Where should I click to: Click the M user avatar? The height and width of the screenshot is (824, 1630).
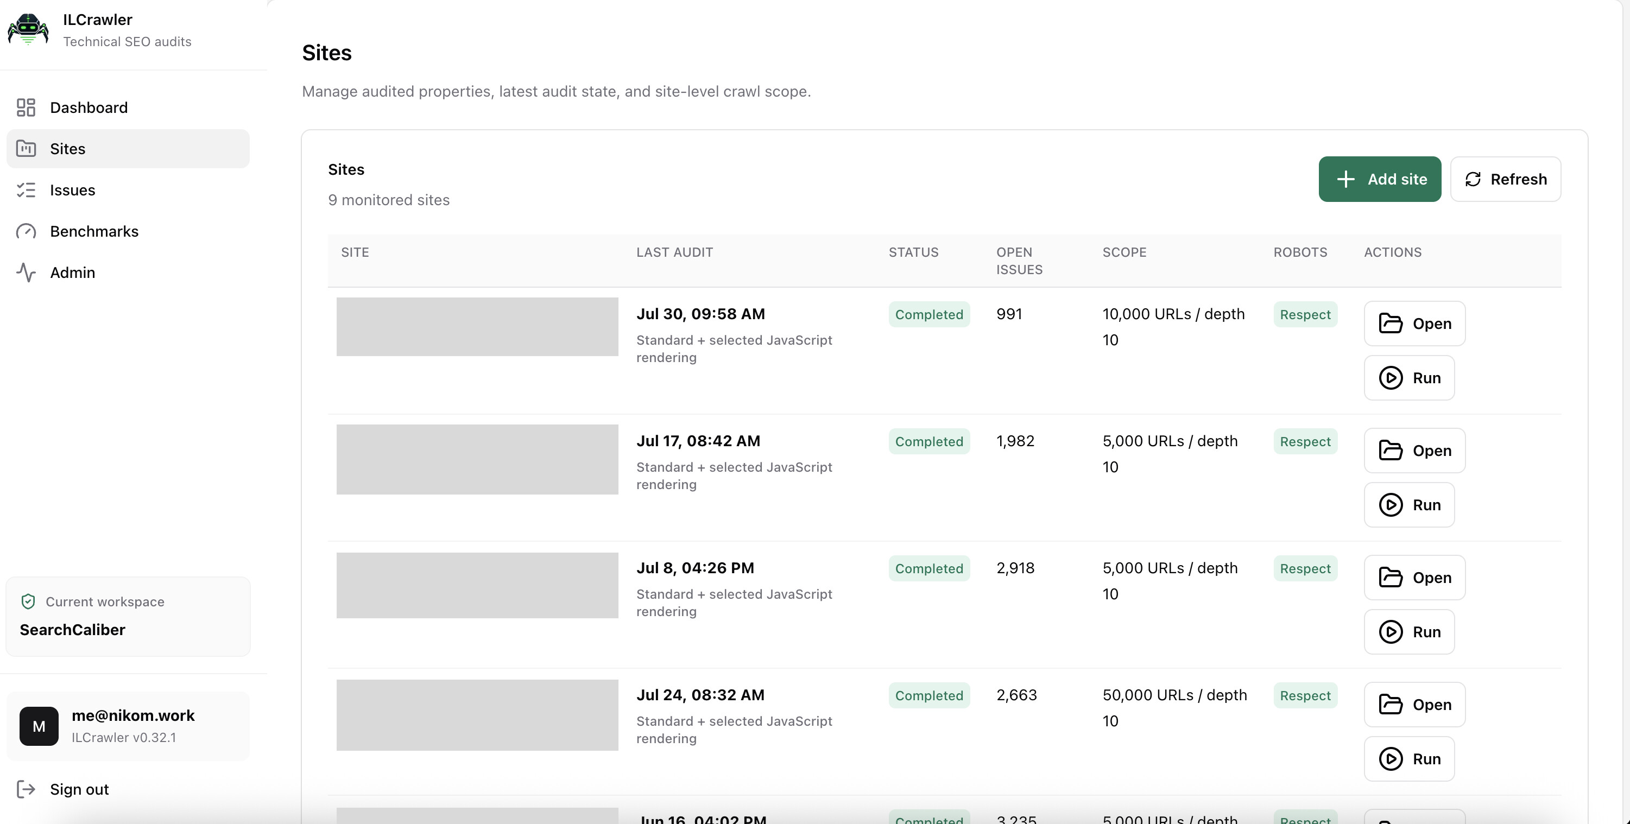coord(39,726)
